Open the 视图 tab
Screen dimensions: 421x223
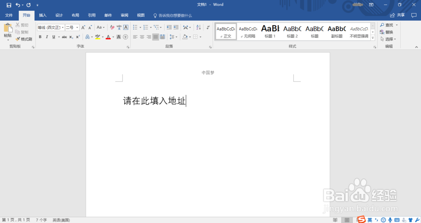point(141,15)
